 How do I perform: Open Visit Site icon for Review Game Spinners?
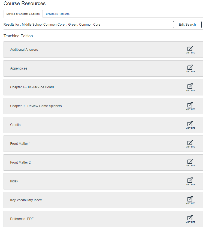(x=190, y=106)
